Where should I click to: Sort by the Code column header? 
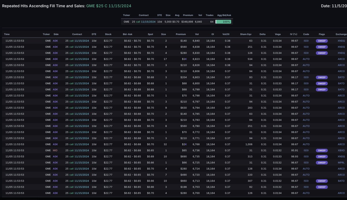306,34
